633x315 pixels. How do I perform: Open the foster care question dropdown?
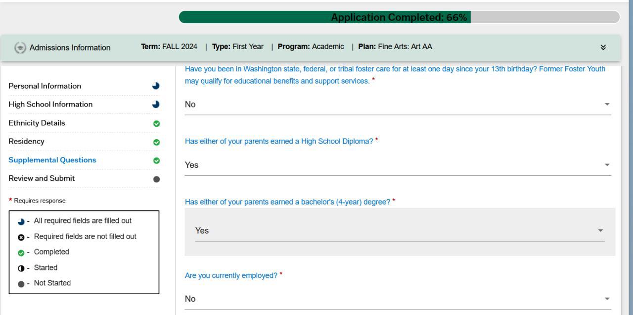tap(607, 105)
